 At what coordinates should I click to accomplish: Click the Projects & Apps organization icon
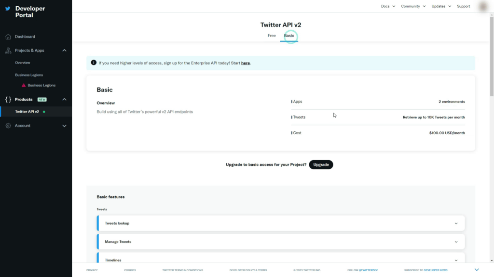coord(8,50)
